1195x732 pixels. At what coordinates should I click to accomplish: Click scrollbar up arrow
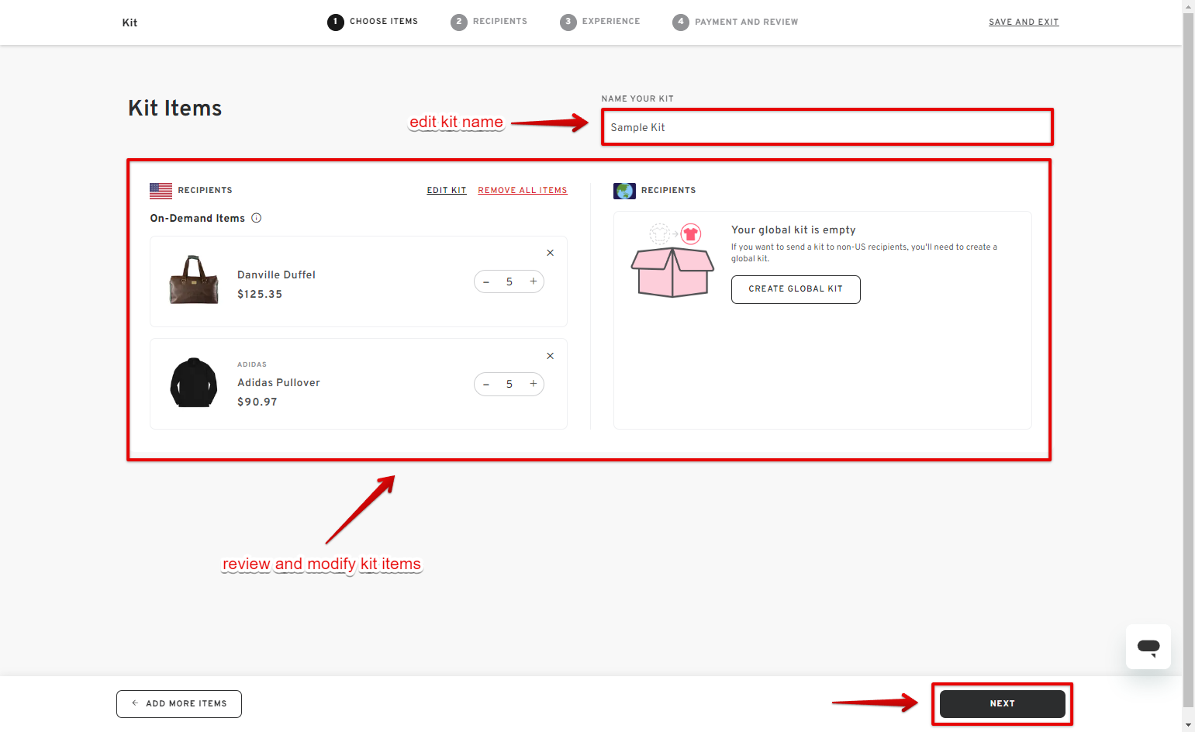[x=1188, y=5]
